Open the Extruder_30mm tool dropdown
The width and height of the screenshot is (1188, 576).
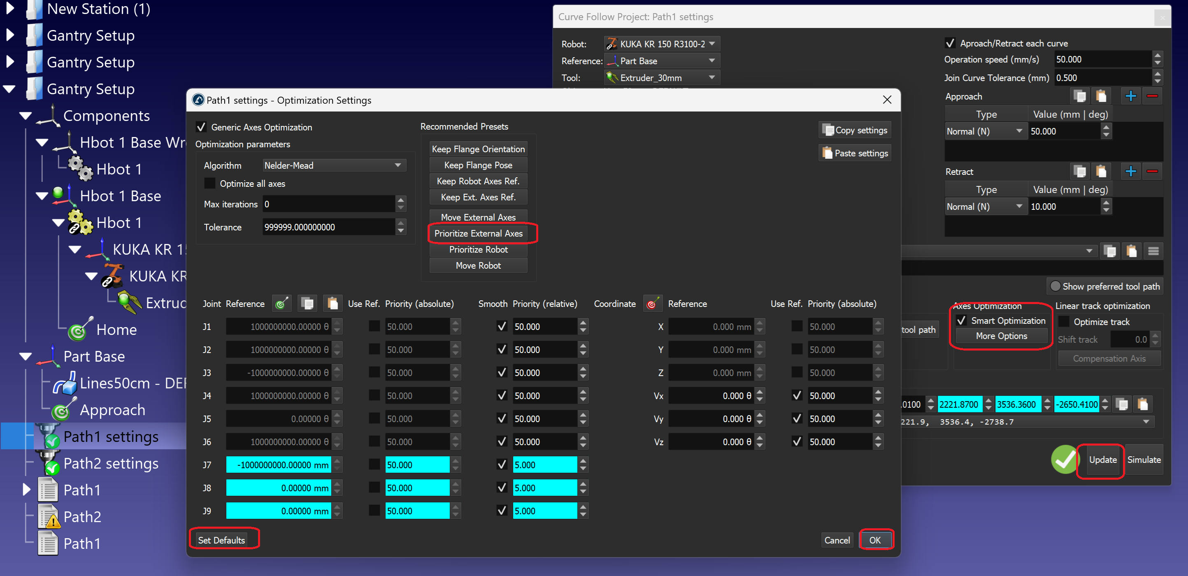661,77
